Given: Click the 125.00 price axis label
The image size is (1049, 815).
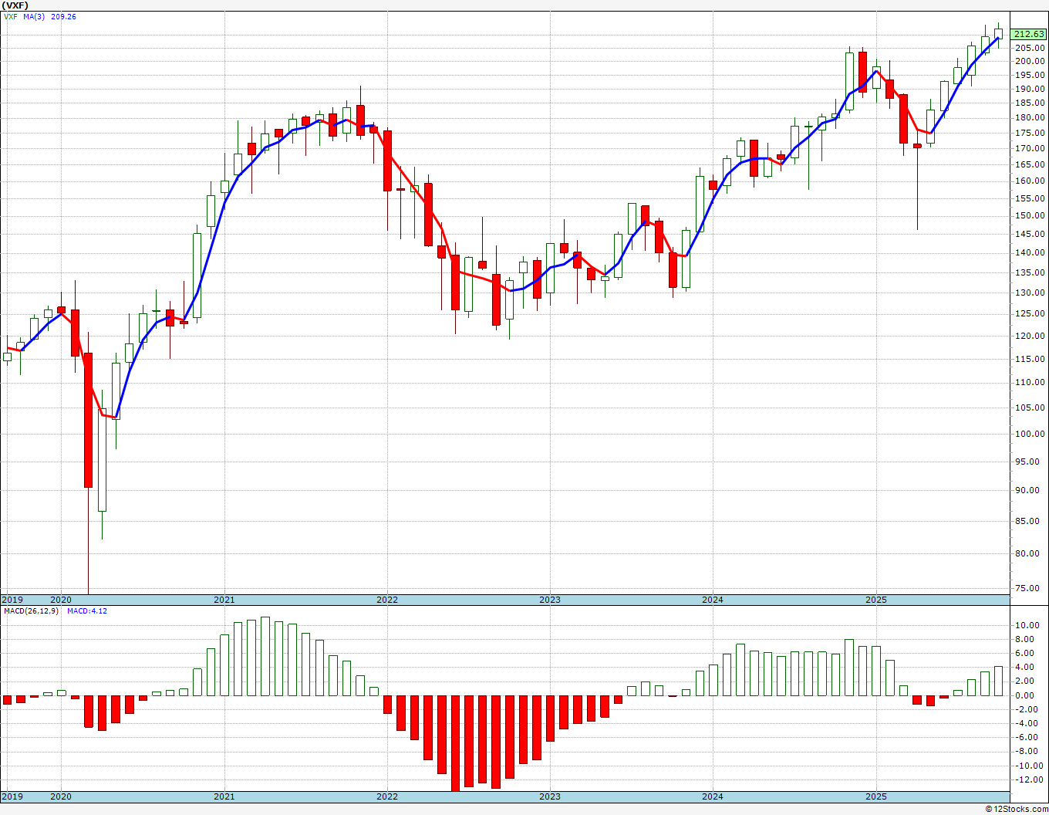Looking at the screenshot, I should (x=1030, y=313).
